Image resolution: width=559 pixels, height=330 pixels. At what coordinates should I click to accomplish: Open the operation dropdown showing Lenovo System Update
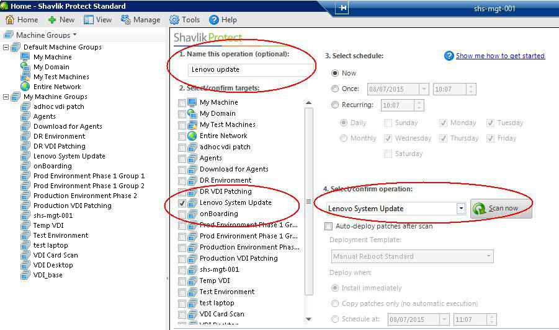(x=461, y=208)
